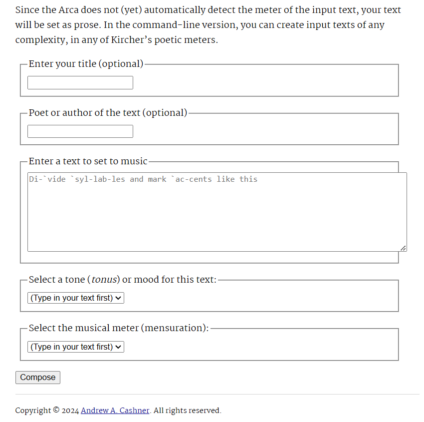This screenshot has width=424, height=422.
Task: Click the "Select the musical meter" legend label
Action: pyautogui.click(x=118, y=328)
